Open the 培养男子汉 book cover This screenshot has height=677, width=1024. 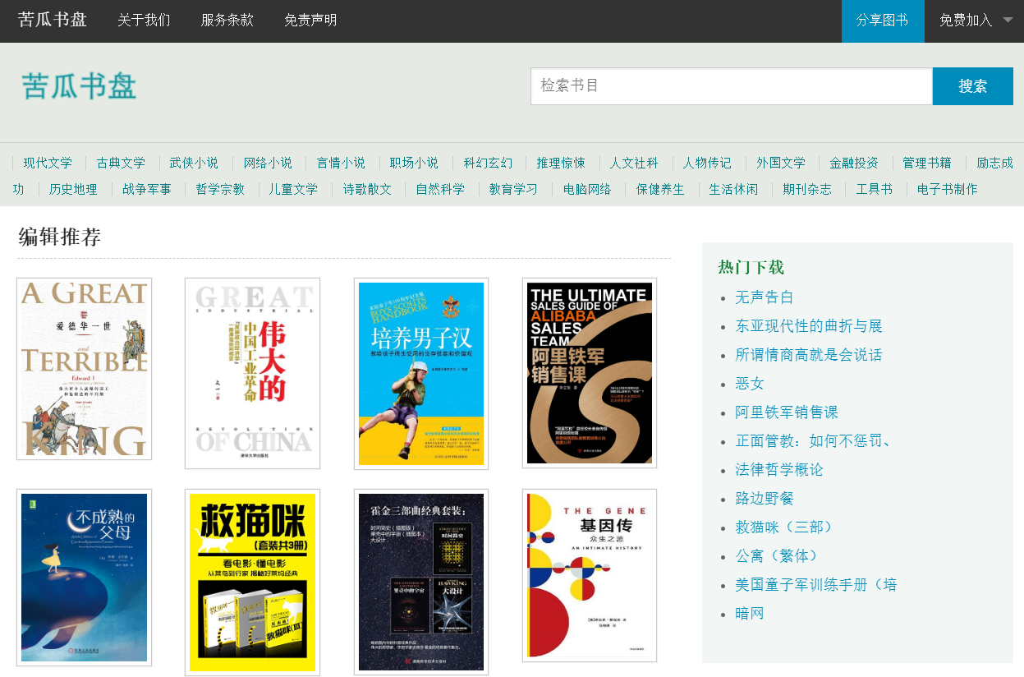point(421,374)
